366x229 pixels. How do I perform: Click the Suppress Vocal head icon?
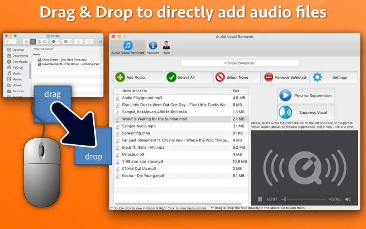[285, 112]
